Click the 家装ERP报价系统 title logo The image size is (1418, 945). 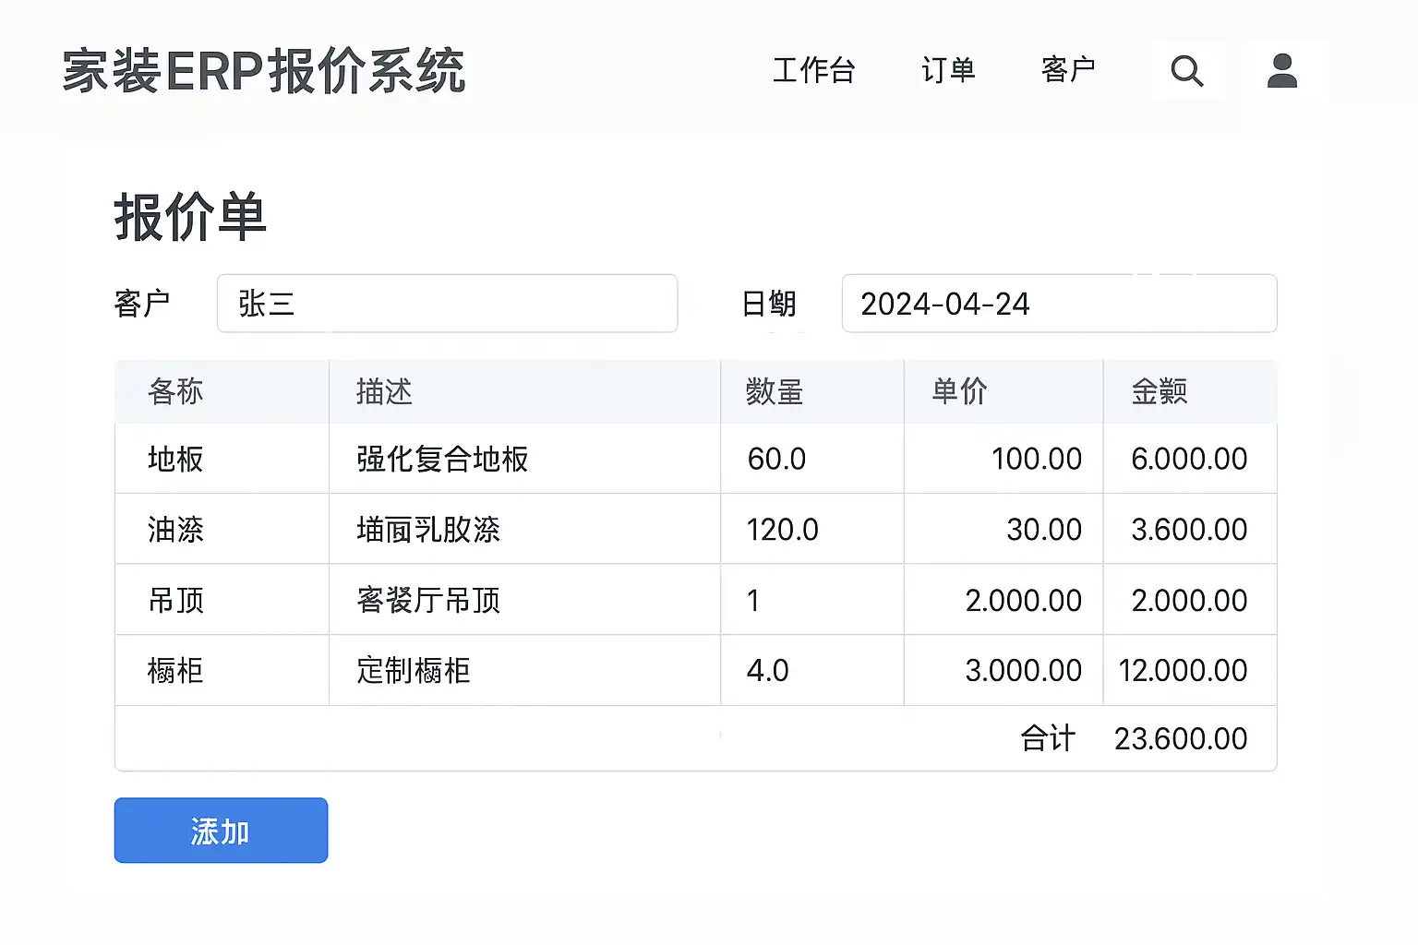click(x=264, y=71)
